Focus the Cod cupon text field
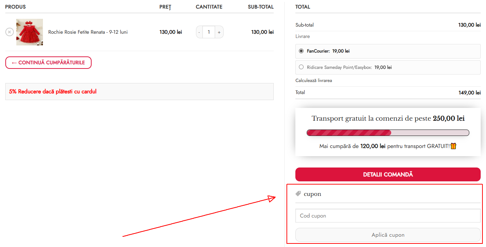 click(x=388, y=216)
